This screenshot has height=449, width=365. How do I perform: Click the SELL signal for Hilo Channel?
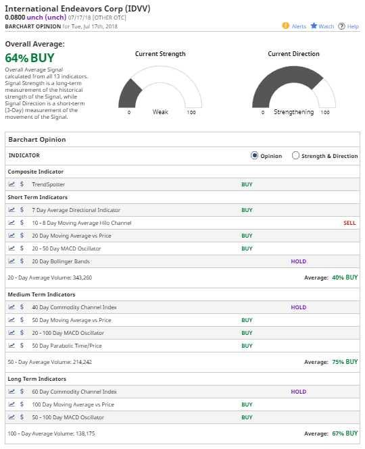tap(349, 223)
